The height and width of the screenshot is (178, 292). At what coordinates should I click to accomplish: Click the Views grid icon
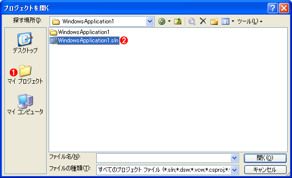point(225,21)
